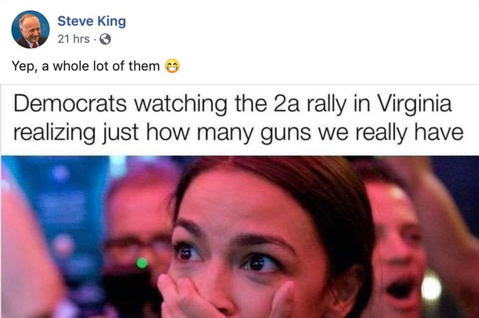Click the word 'Virginia' in meme caption
The height and width of the screenshot is (318, 479).
[415, 104]
